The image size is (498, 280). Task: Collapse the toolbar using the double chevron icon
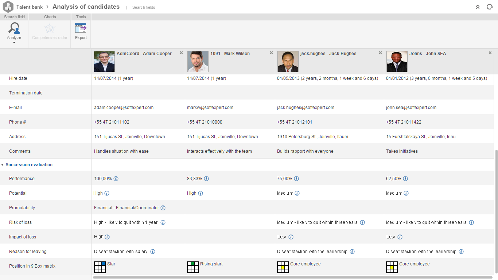click(x=478, y=7)
